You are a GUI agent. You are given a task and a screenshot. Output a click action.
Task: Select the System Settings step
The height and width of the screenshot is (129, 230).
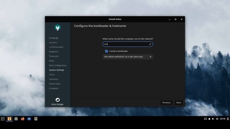(x=56, y=70)
